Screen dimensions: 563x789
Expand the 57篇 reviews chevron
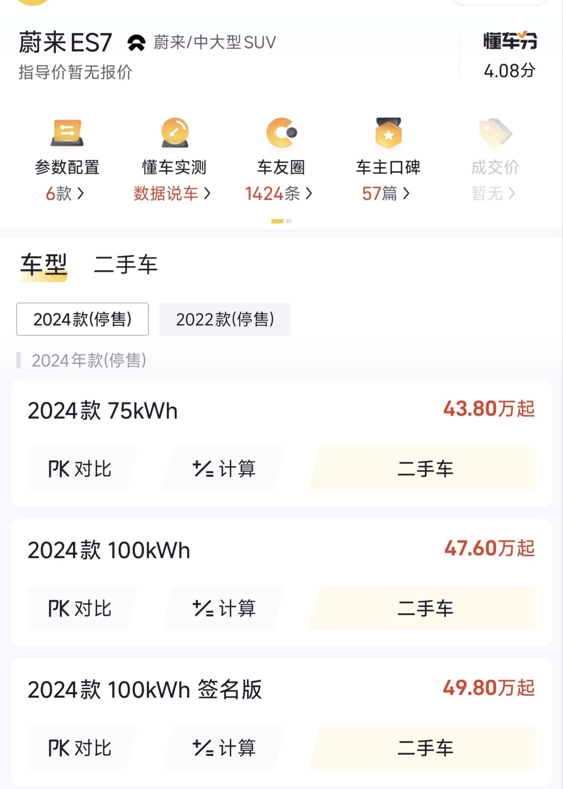[406, 193]
